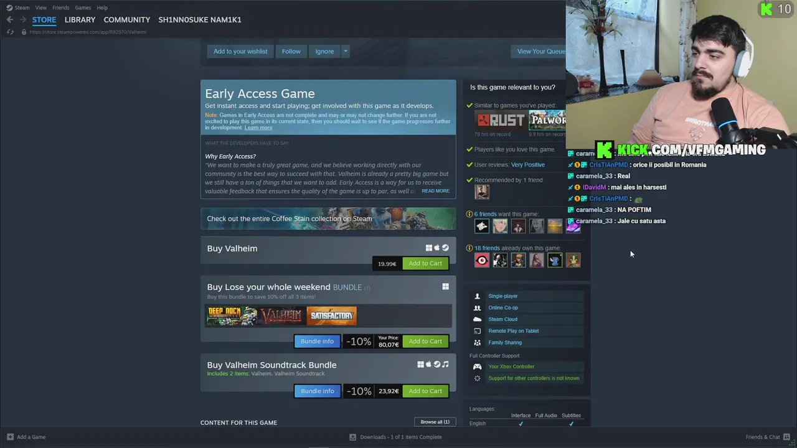Screen dimensions: 797x448
Task: Open the Coffee Stain collection banner
Action: [x=328, y=218]
